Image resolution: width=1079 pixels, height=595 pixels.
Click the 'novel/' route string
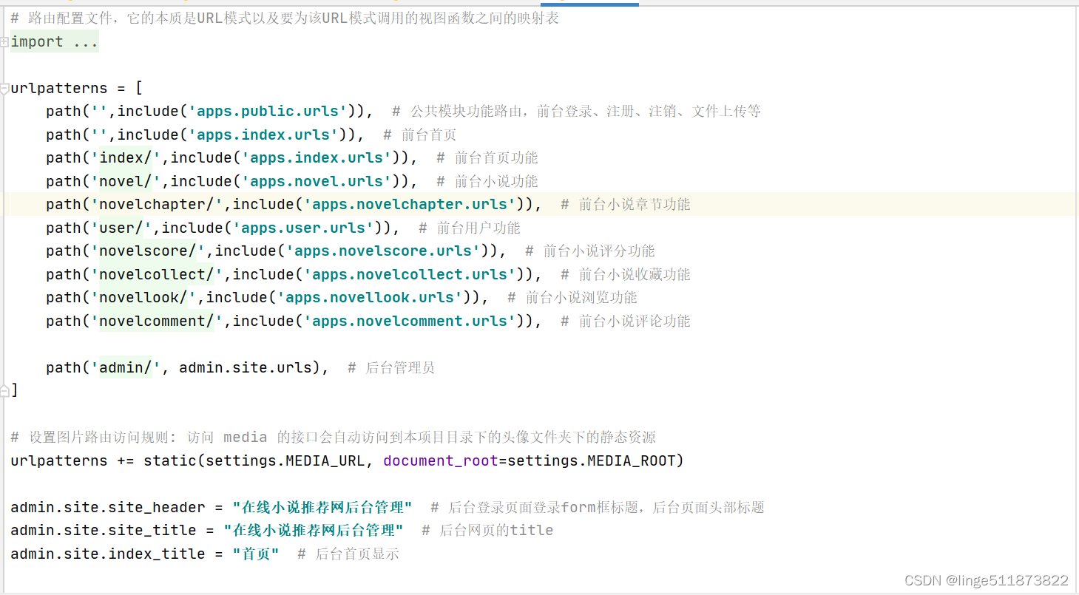(126, 181)
